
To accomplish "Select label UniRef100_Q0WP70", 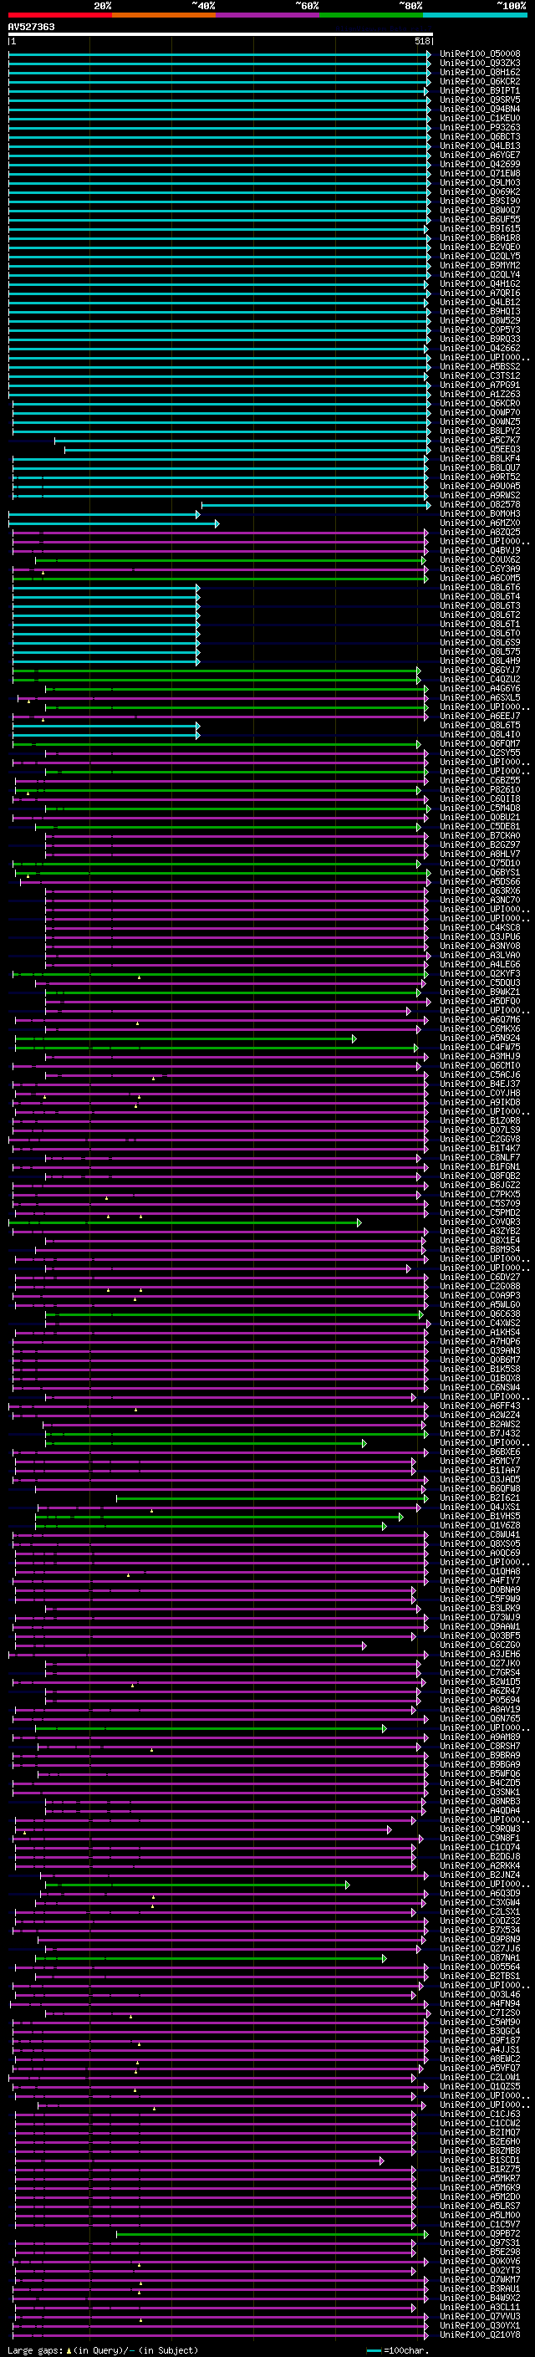I will tap(480, 413).
